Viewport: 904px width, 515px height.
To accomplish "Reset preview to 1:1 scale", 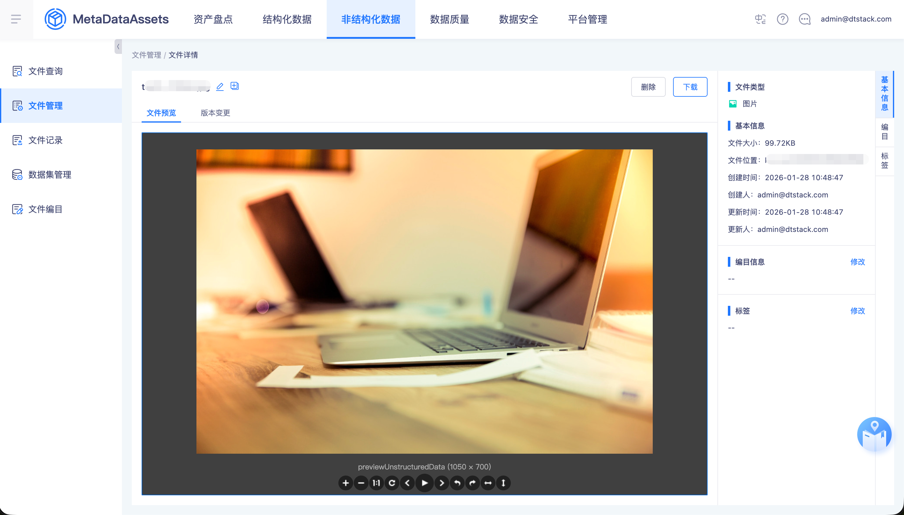I will click(x=376, y=483).
